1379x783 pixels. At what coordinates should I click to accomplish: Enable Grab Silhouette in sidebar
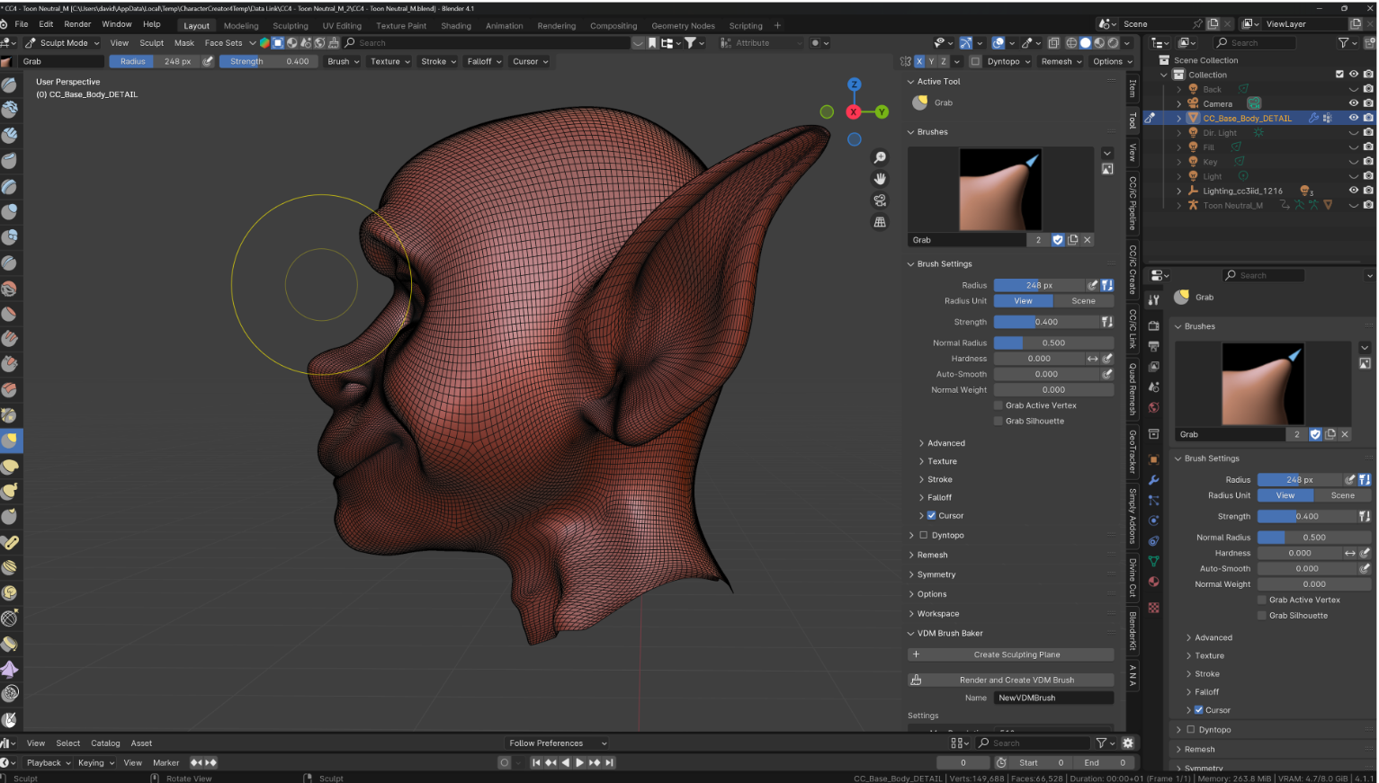pyautogui.click(x=998, y=421)
